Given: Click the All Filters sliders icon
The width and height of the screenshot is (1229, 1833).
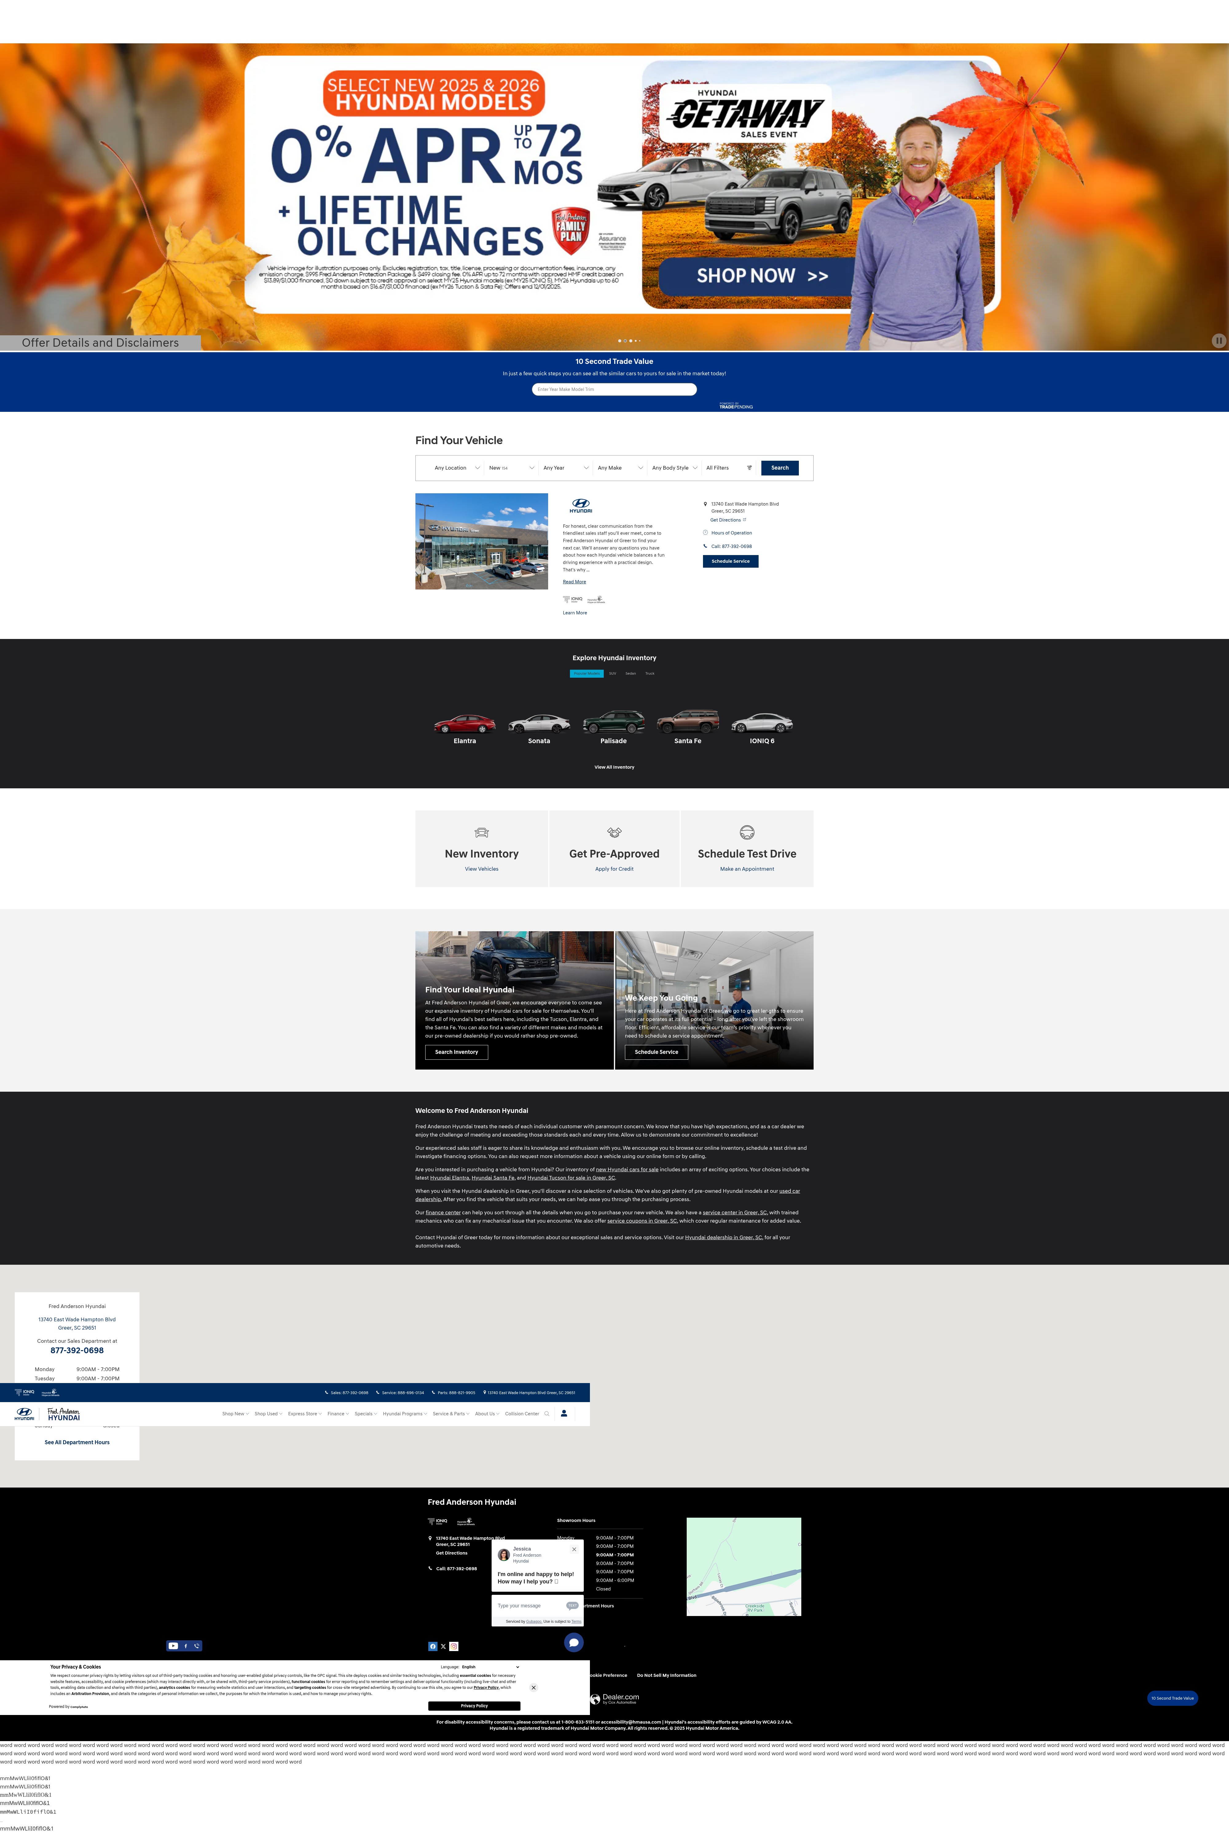Looking at the screenshot, I should tap(749, 468).
